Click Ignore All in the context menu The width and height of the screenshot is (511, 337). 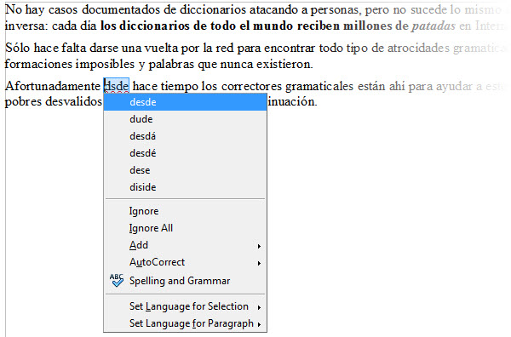(x=185, y=228)
